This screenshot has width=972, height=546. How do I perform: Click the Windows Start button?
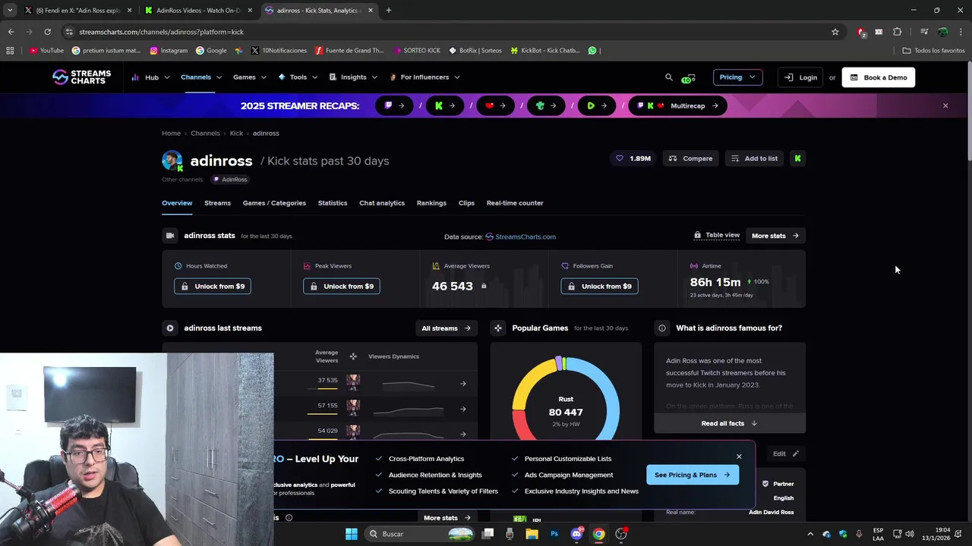pos(351,534)
